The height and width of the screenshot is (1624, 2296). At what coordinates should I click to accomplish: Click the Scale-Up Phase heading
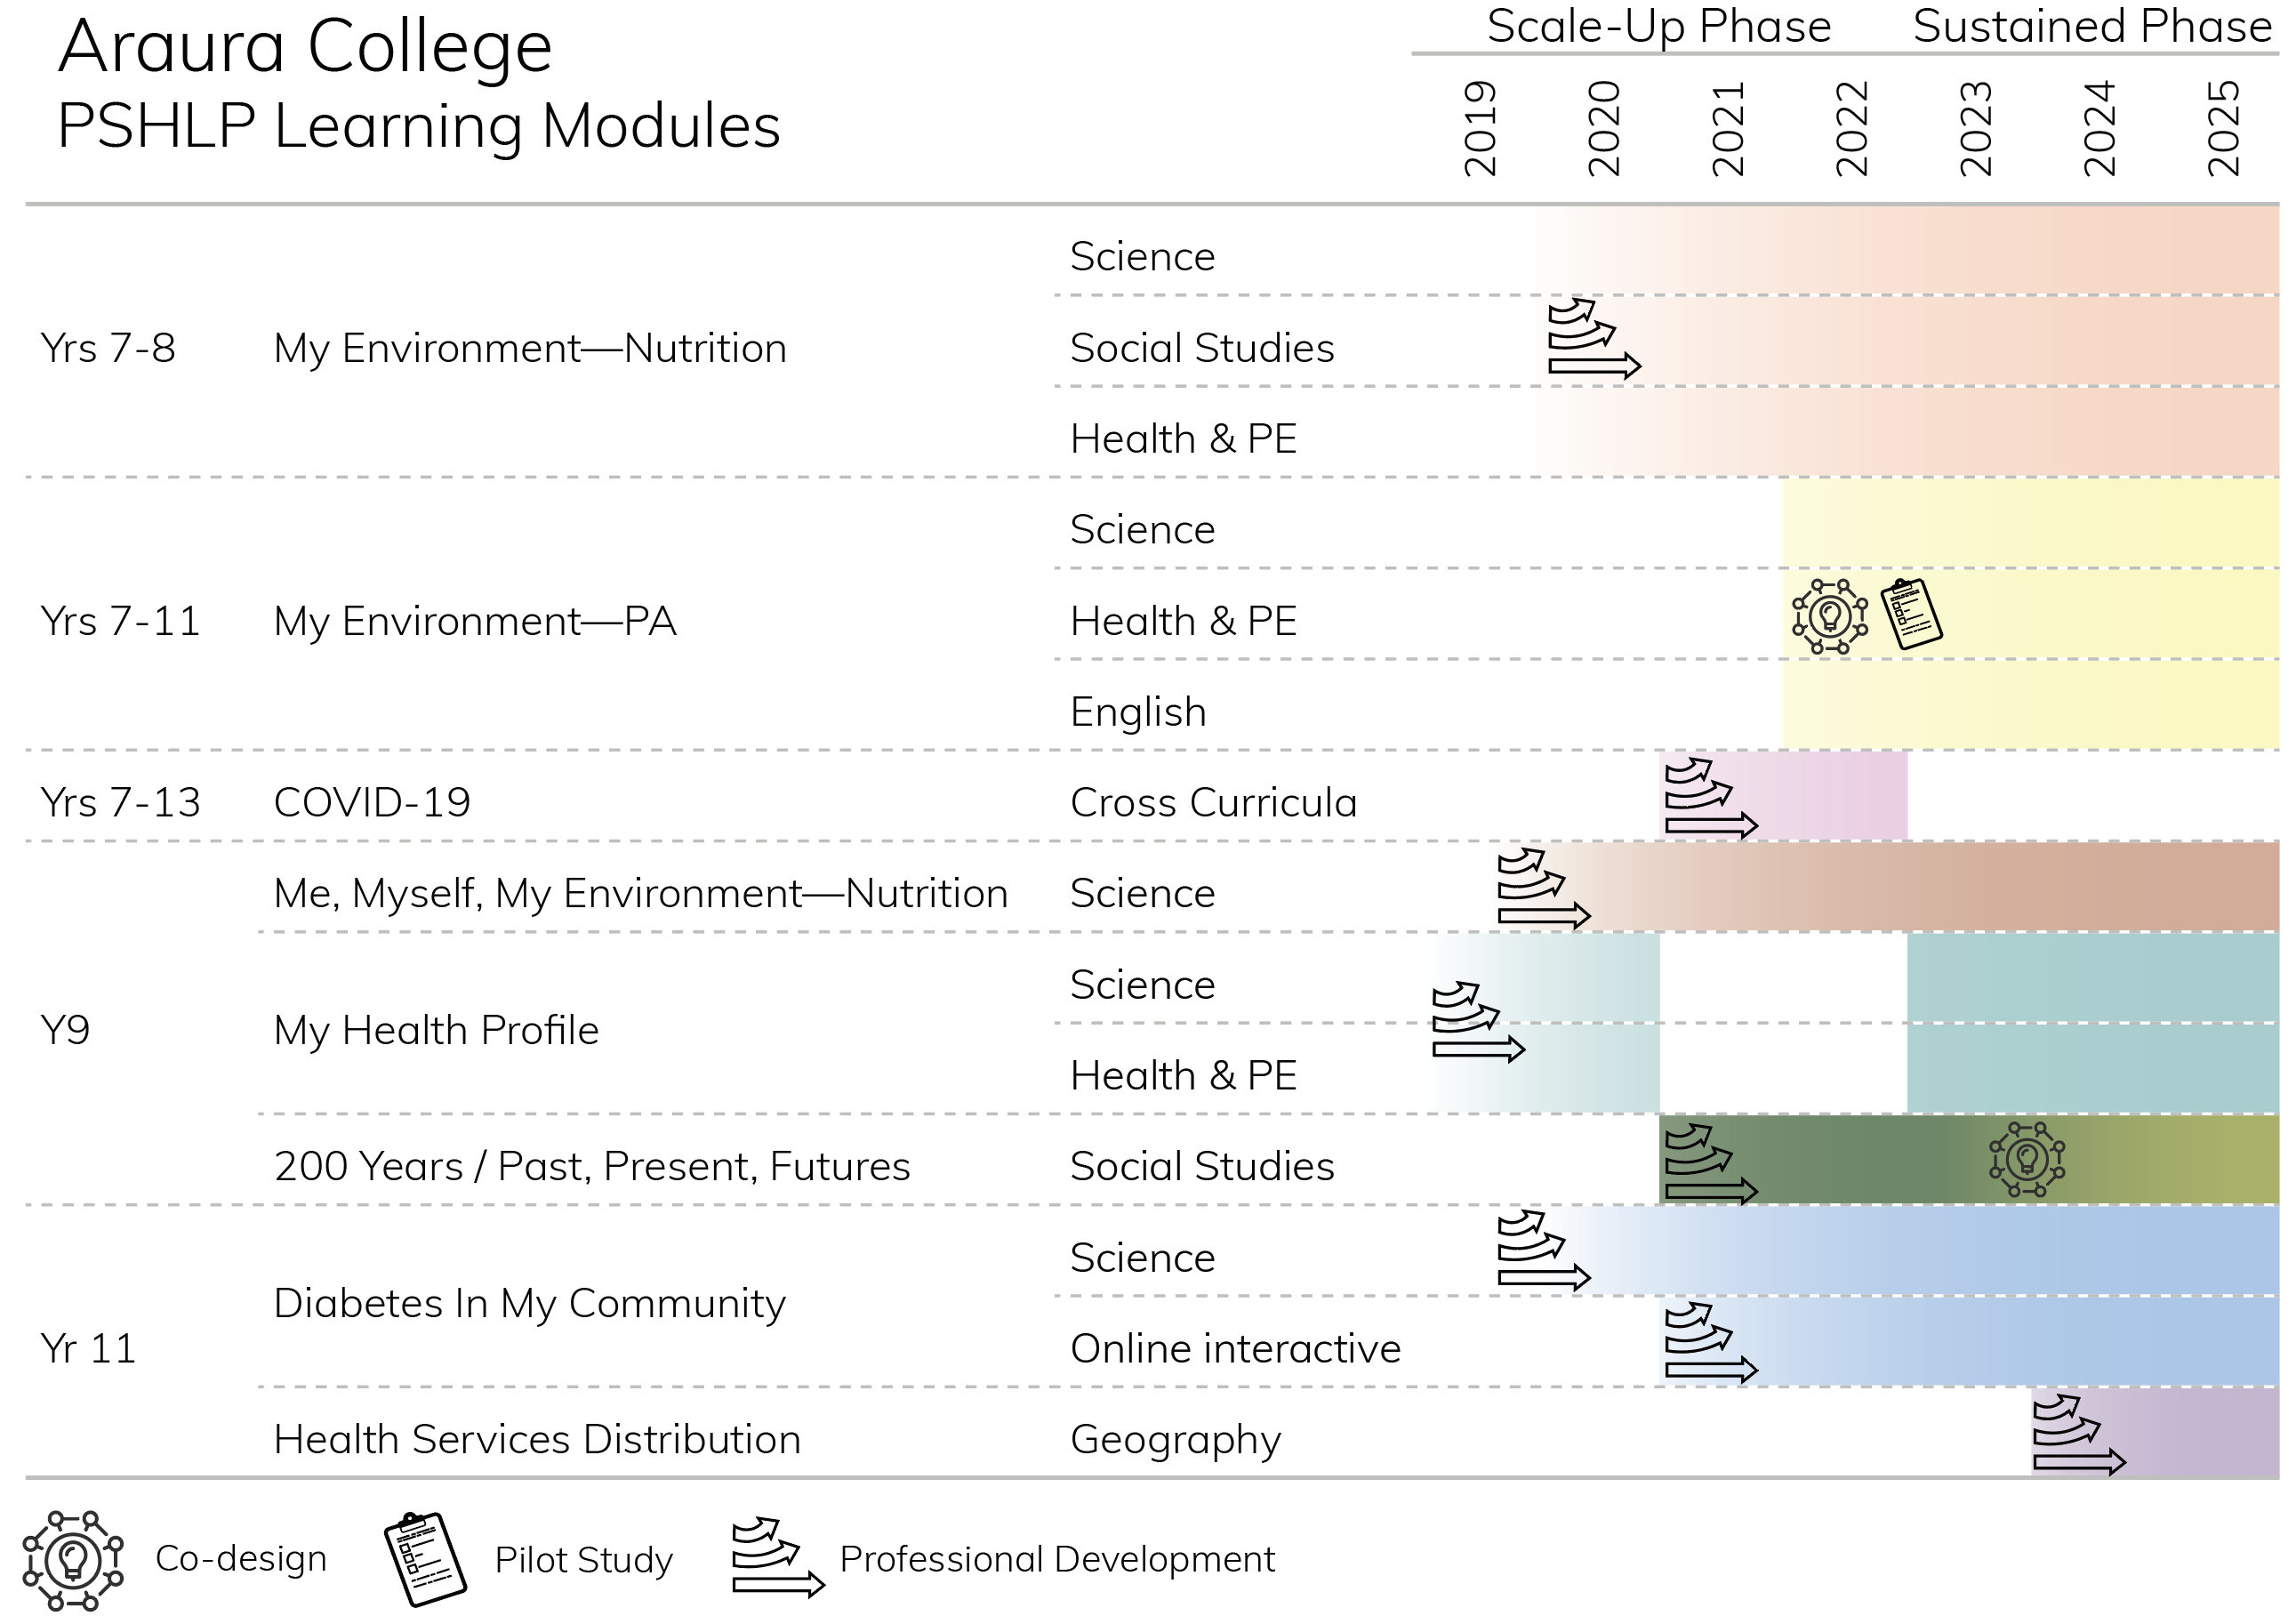pyautogui.click(x=1659, y=27)
